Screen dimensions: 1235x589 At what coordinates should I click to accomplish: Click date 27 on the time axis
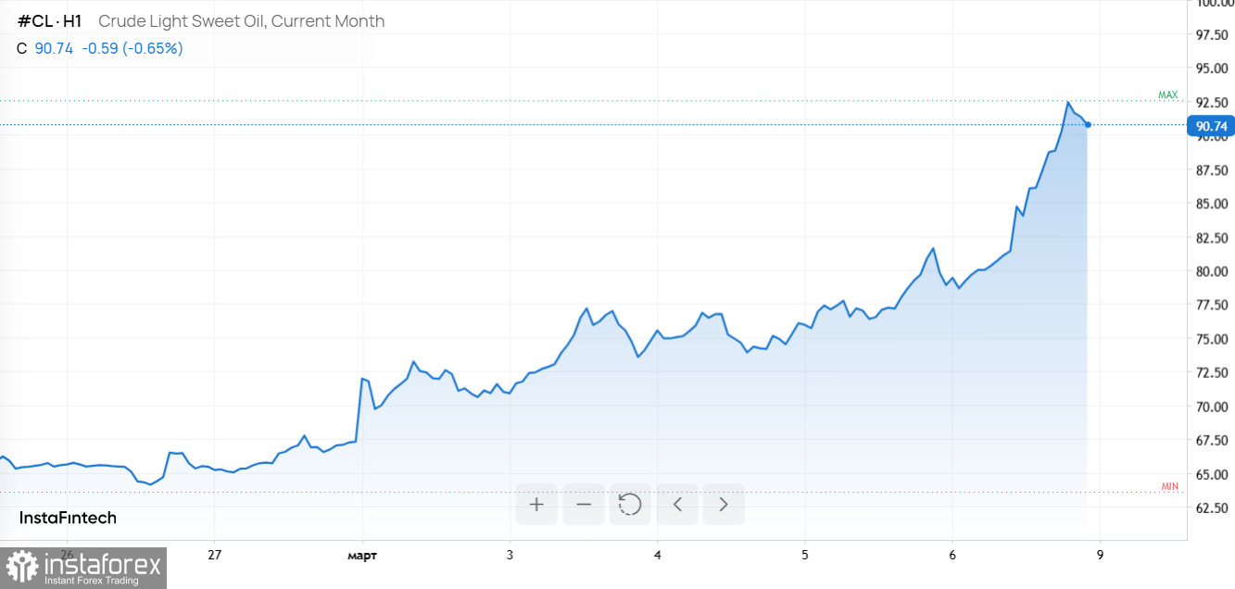214,556
